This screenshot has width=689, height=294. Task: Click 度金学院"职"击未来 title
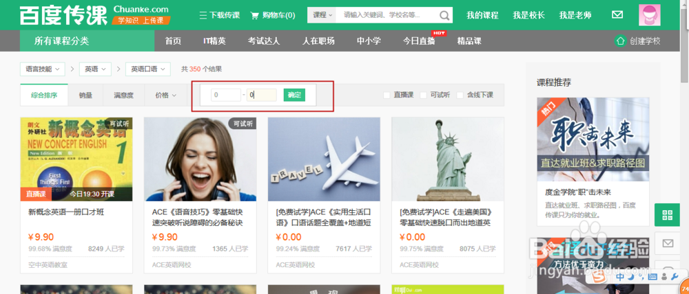click(x=578, y=192)
